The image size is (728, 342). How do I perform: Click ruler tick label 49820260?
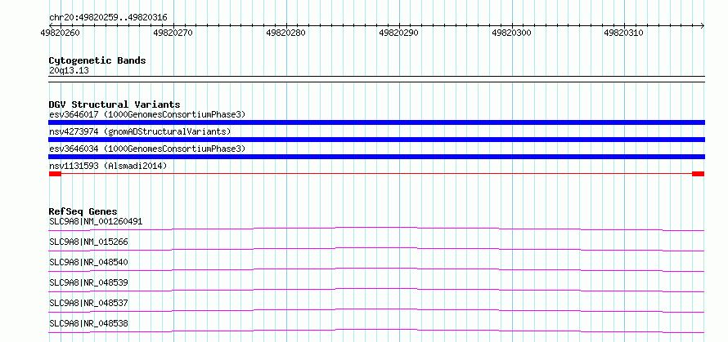coord(60,33)
